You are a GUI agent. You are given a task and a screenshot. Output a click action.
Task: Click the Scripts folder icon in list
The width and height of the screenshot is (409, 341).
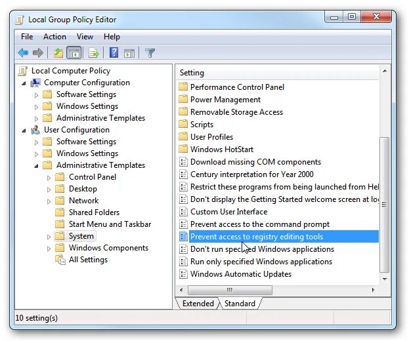pos(183,124)
